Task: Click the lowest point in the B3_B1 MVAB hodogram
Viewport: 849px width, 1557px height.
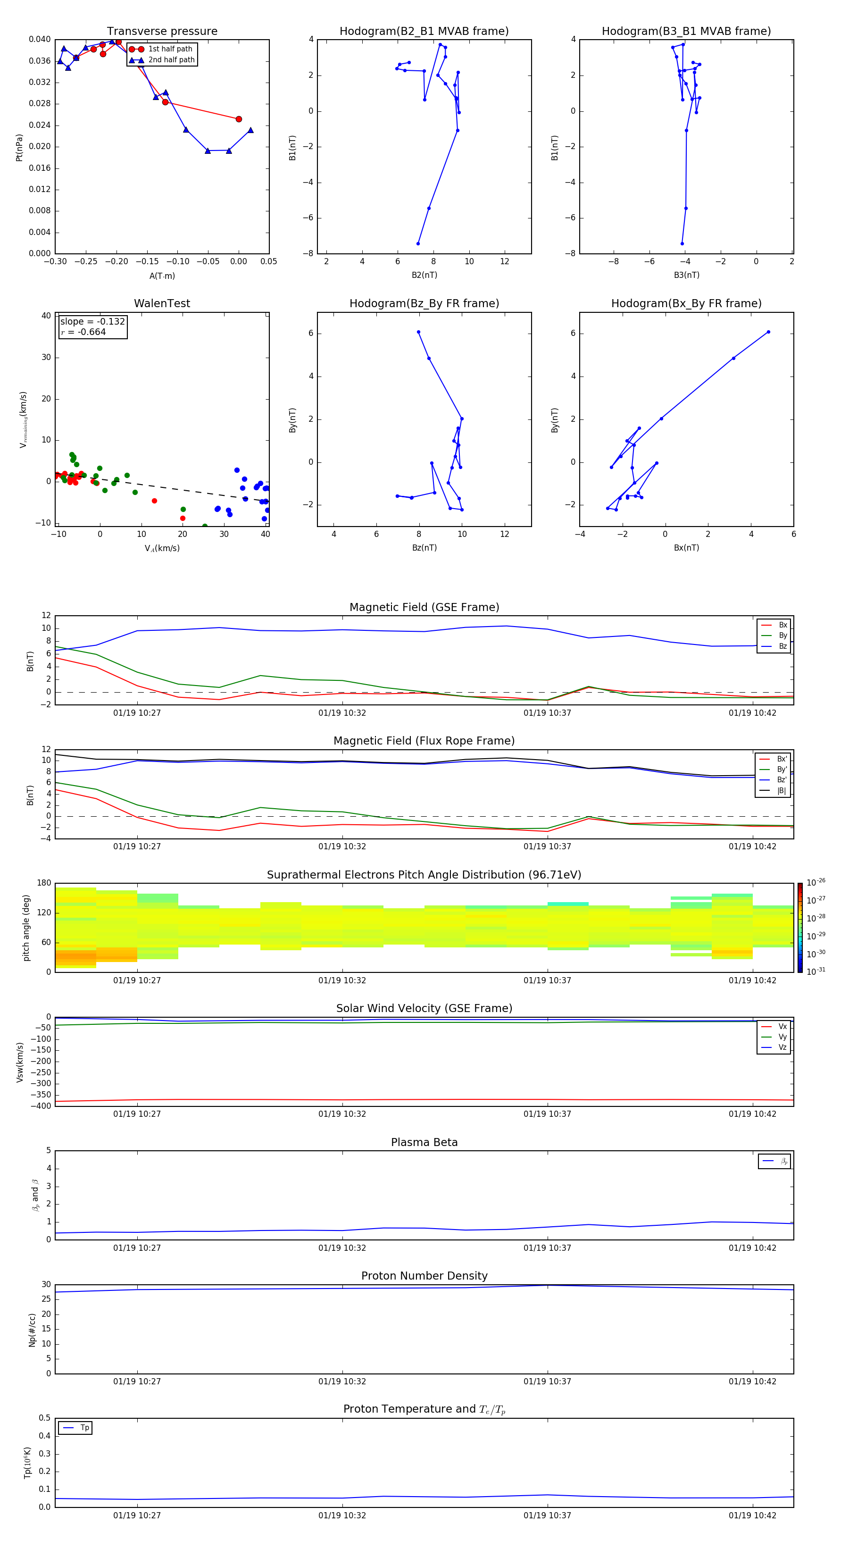Action: [682, 243]
